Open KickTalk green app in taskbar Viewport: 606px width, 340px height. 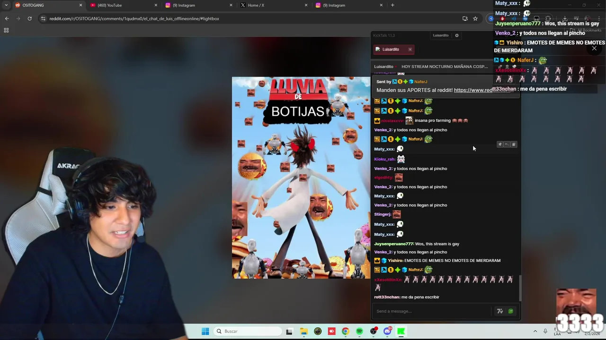click(x=401, y=331)
